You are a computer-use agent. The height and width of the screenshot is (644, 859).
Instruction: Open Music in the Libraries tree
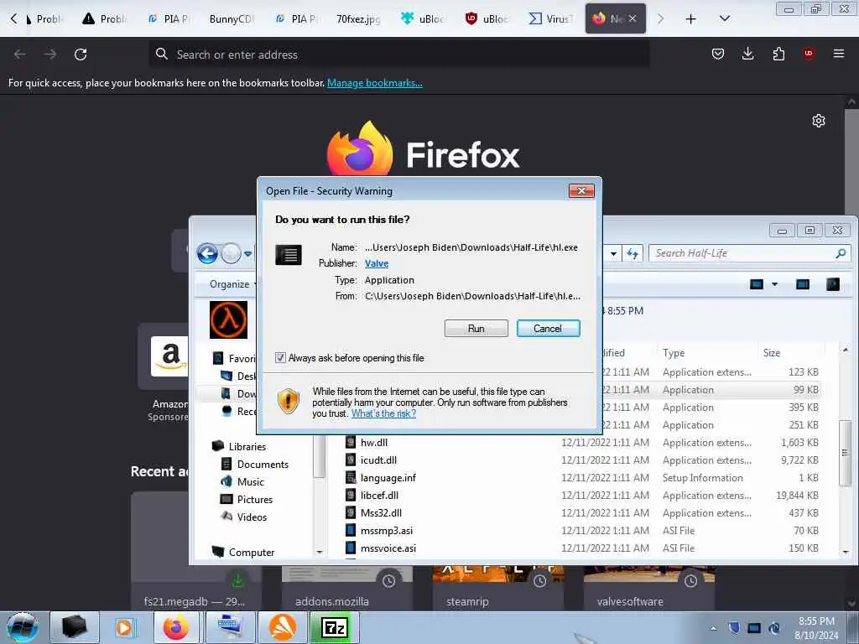point(250,482)
